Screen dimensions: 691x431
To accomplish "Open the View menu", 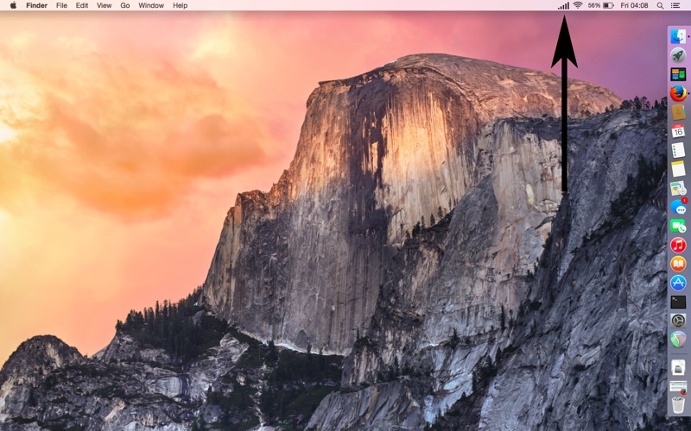I will pos(104,5).
